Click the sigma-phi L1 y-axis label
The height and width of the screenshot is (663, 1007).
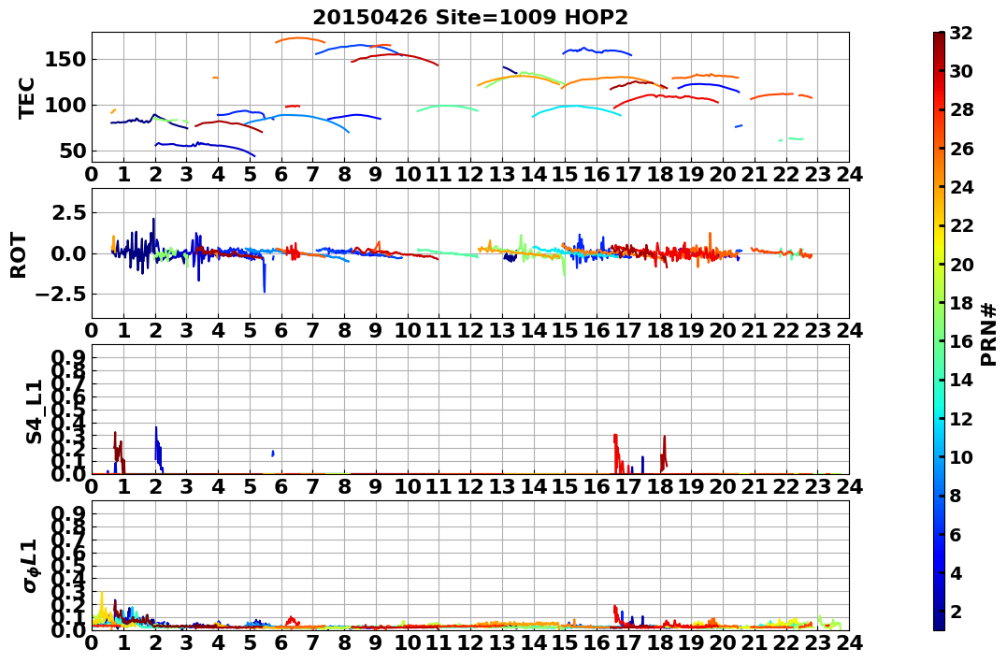(x=32, y=566)
